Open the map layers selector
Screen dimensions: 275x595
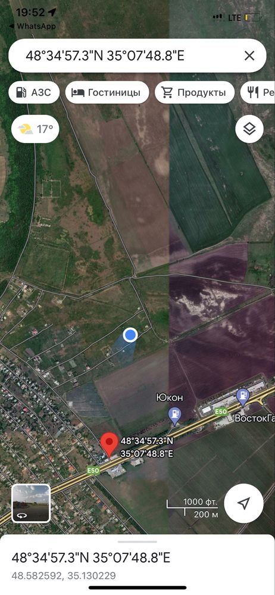click(249, 129)
